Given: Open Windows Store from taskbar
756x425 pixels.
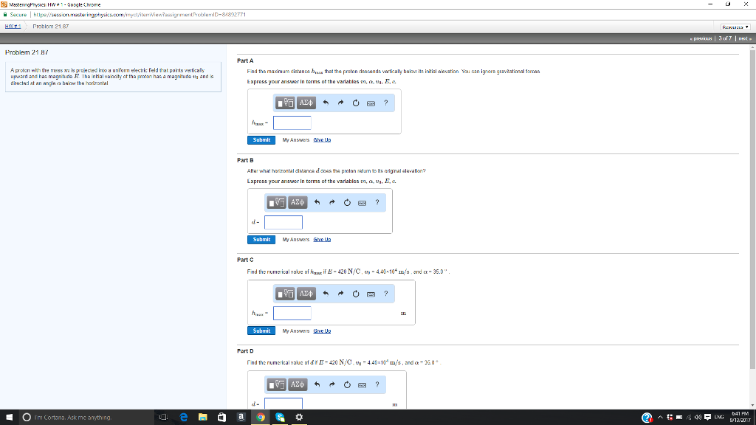Looking at the screenshot, I should 221,418.
